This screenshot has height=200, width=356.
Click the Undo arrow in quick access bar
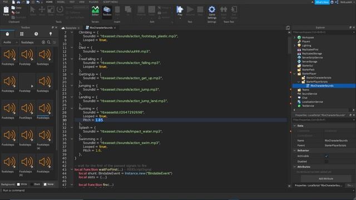tap(38, 2)
